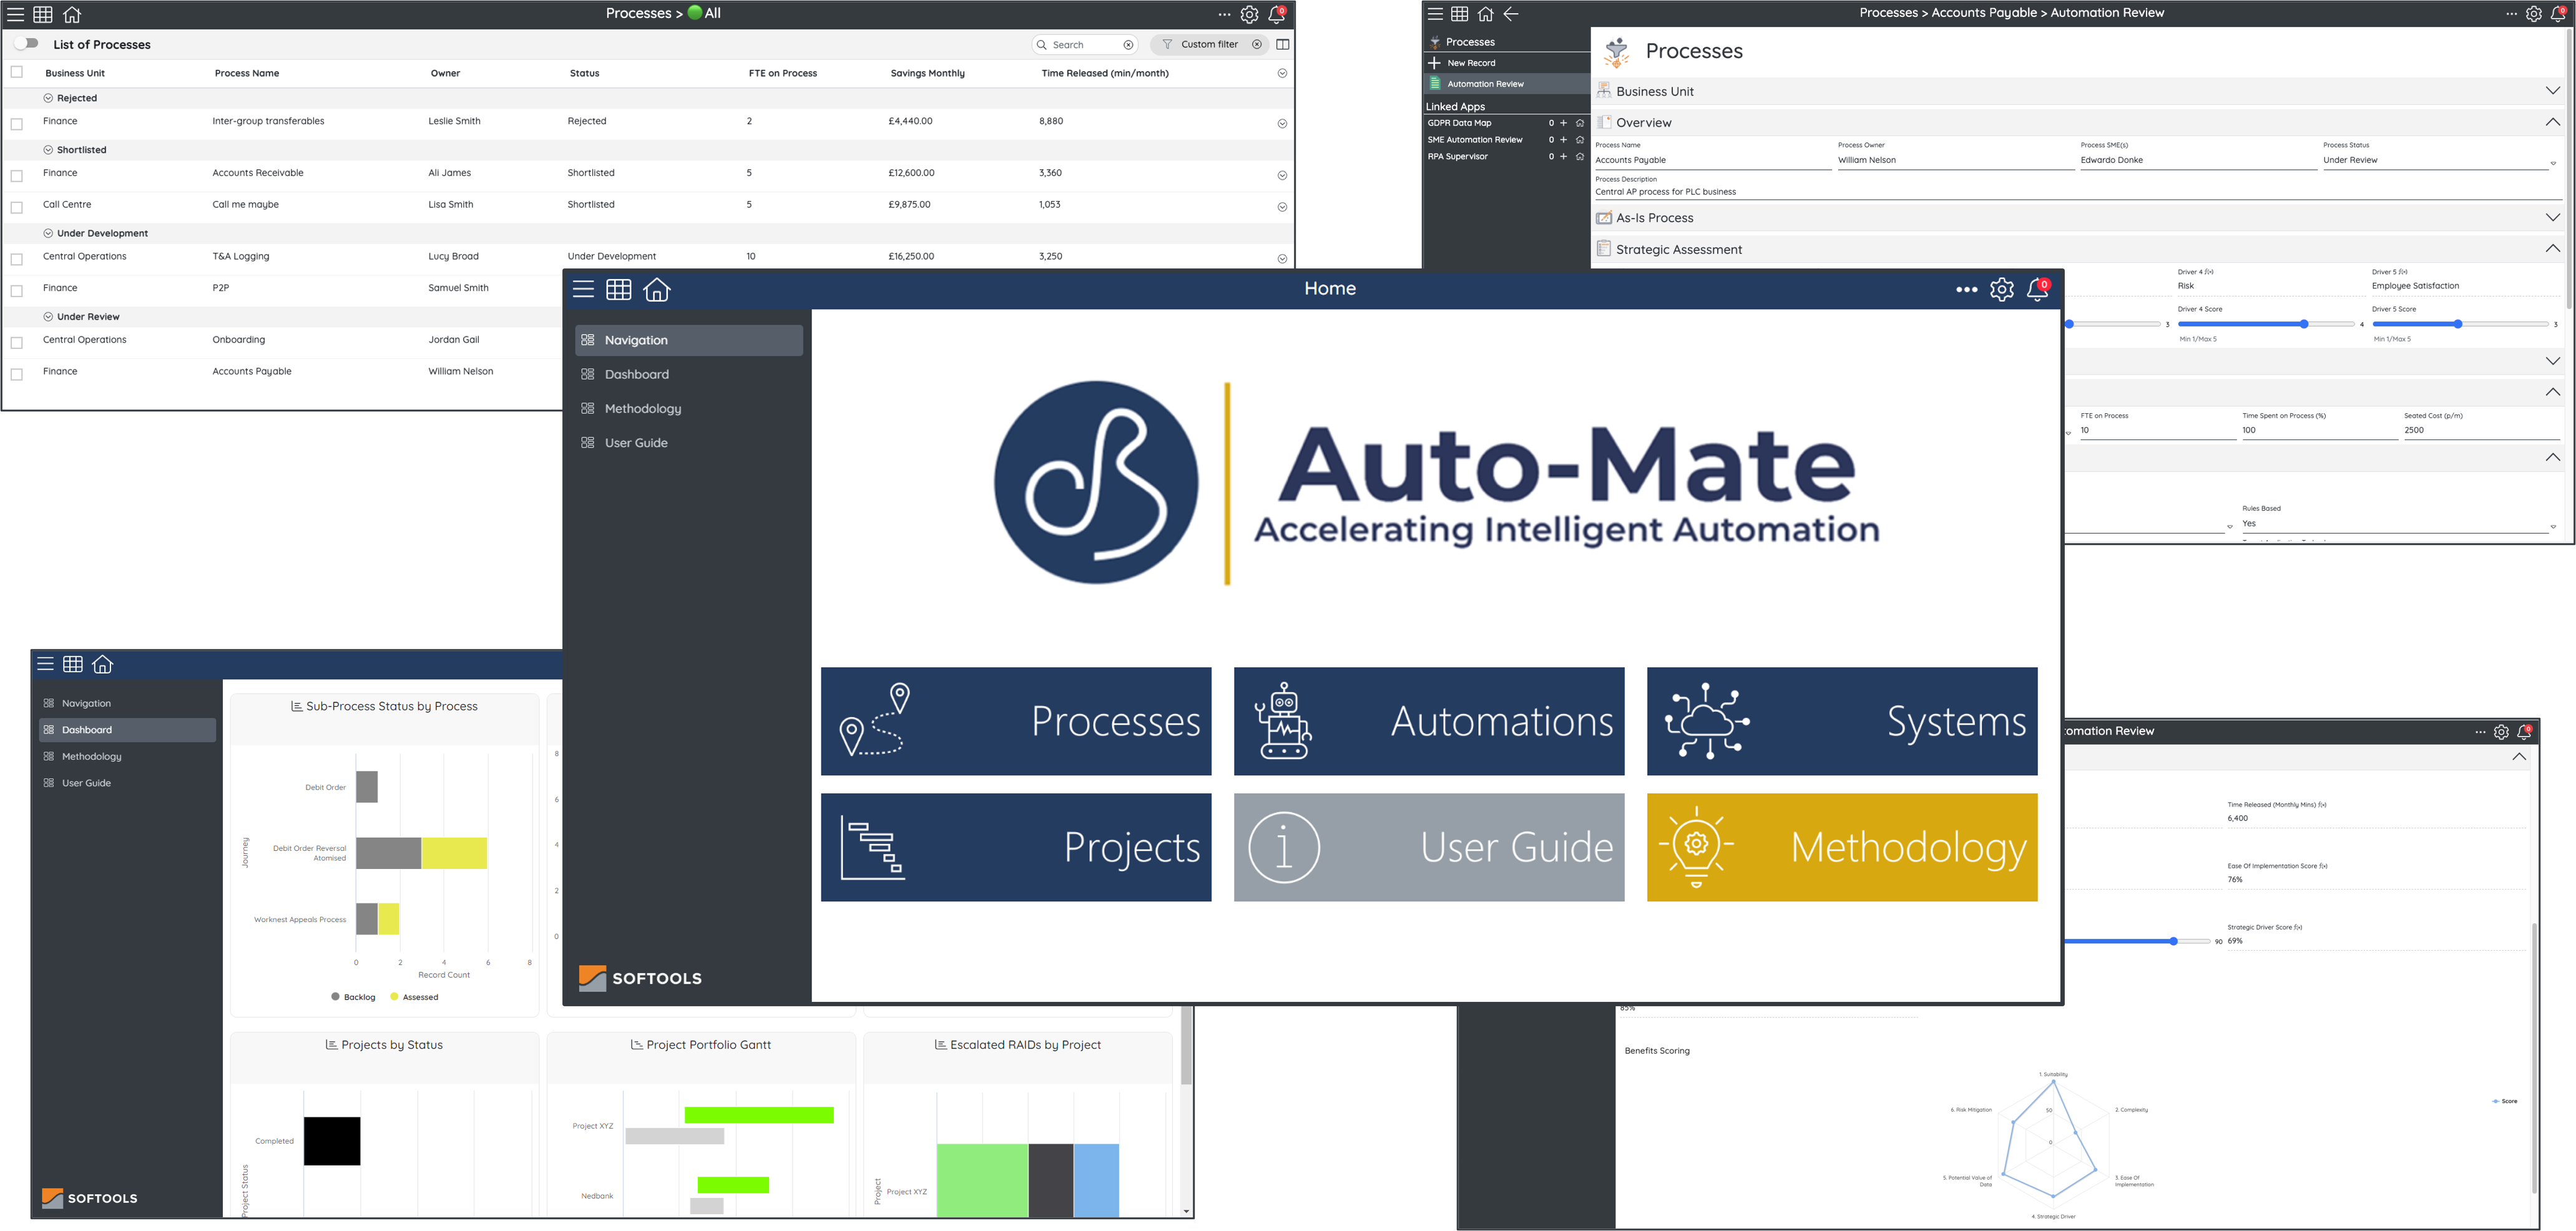Click home icon in Automation Review window
This screenshot has height=1231, width=2576.
pyautogui.click(x=1485, y=14)
